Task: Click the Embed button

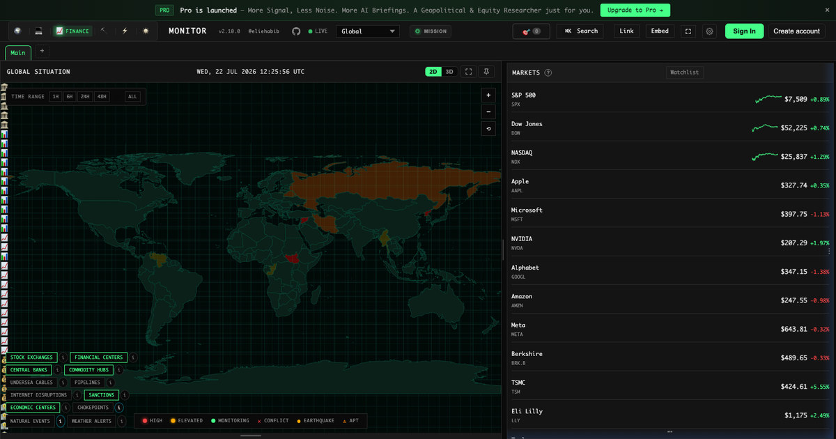Action: (x=660, y=31)
